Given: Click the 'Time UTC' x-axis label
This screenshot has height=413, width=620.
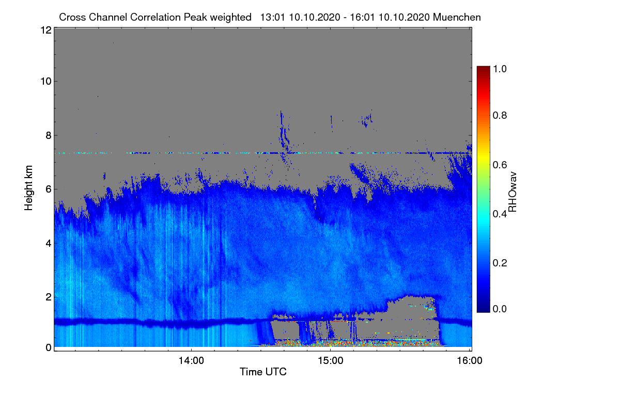Looking at the screenshot, I should pos(263,371).
